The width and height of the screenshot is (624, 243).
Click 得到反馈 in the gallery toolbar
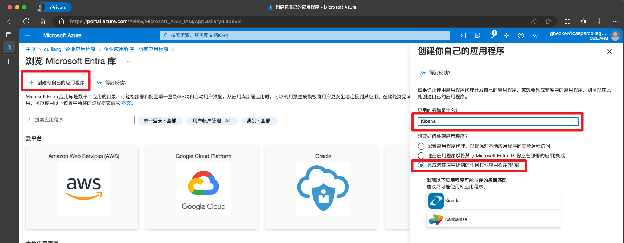(x=112, y=83)
